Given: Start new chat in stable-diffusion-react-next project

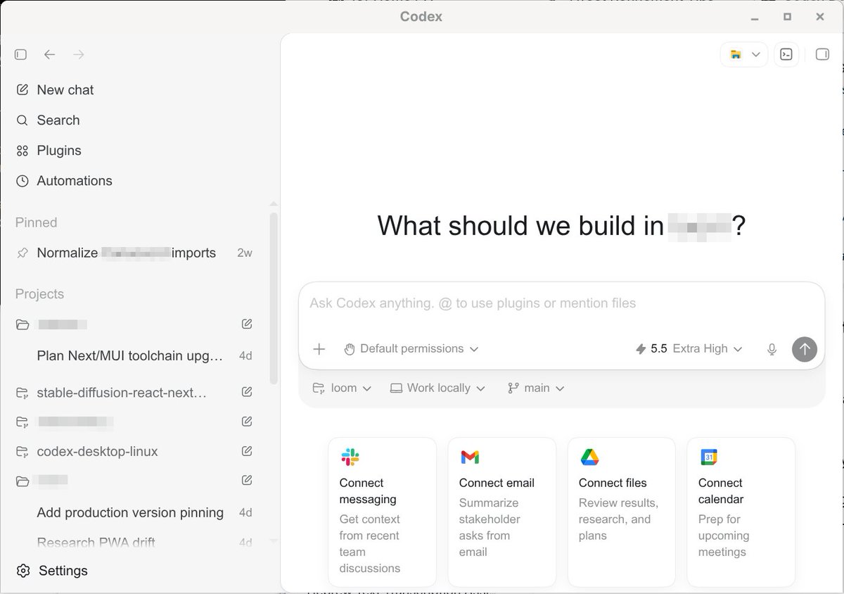Looking at the screenshot, I should [246, 392].
